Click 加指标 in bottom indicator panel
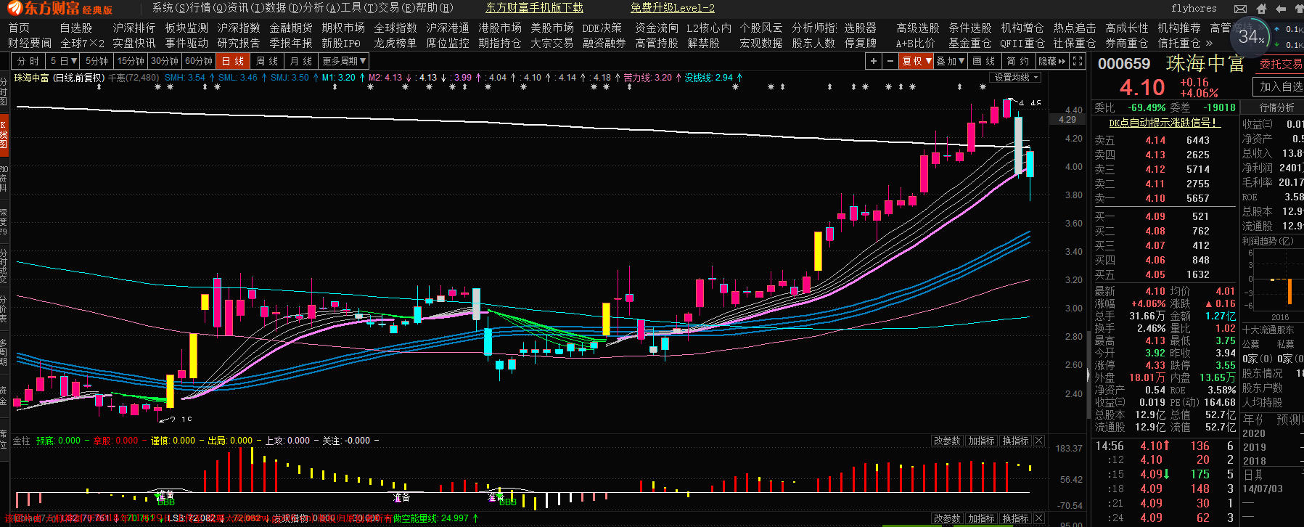The image size is (1304, 527). click(x=981, y=518)
